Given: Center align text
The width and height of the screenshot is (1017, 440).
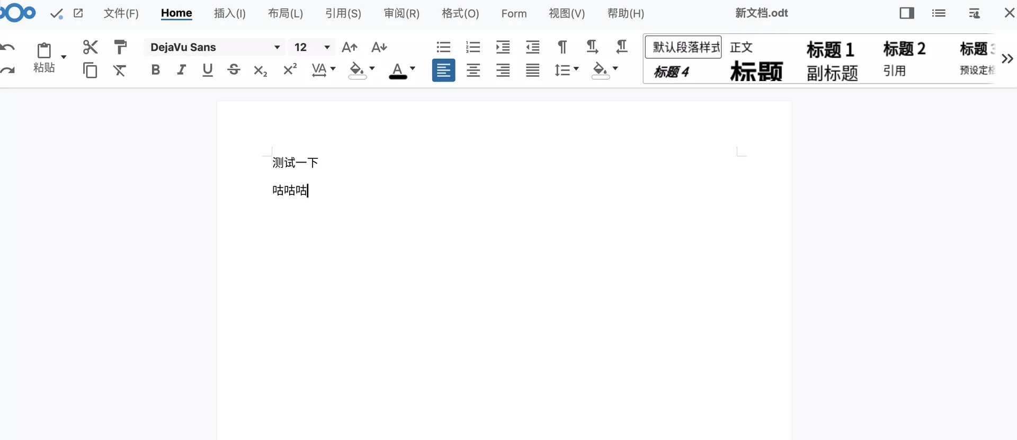Looking at the screenshot, I should point(474,70).
